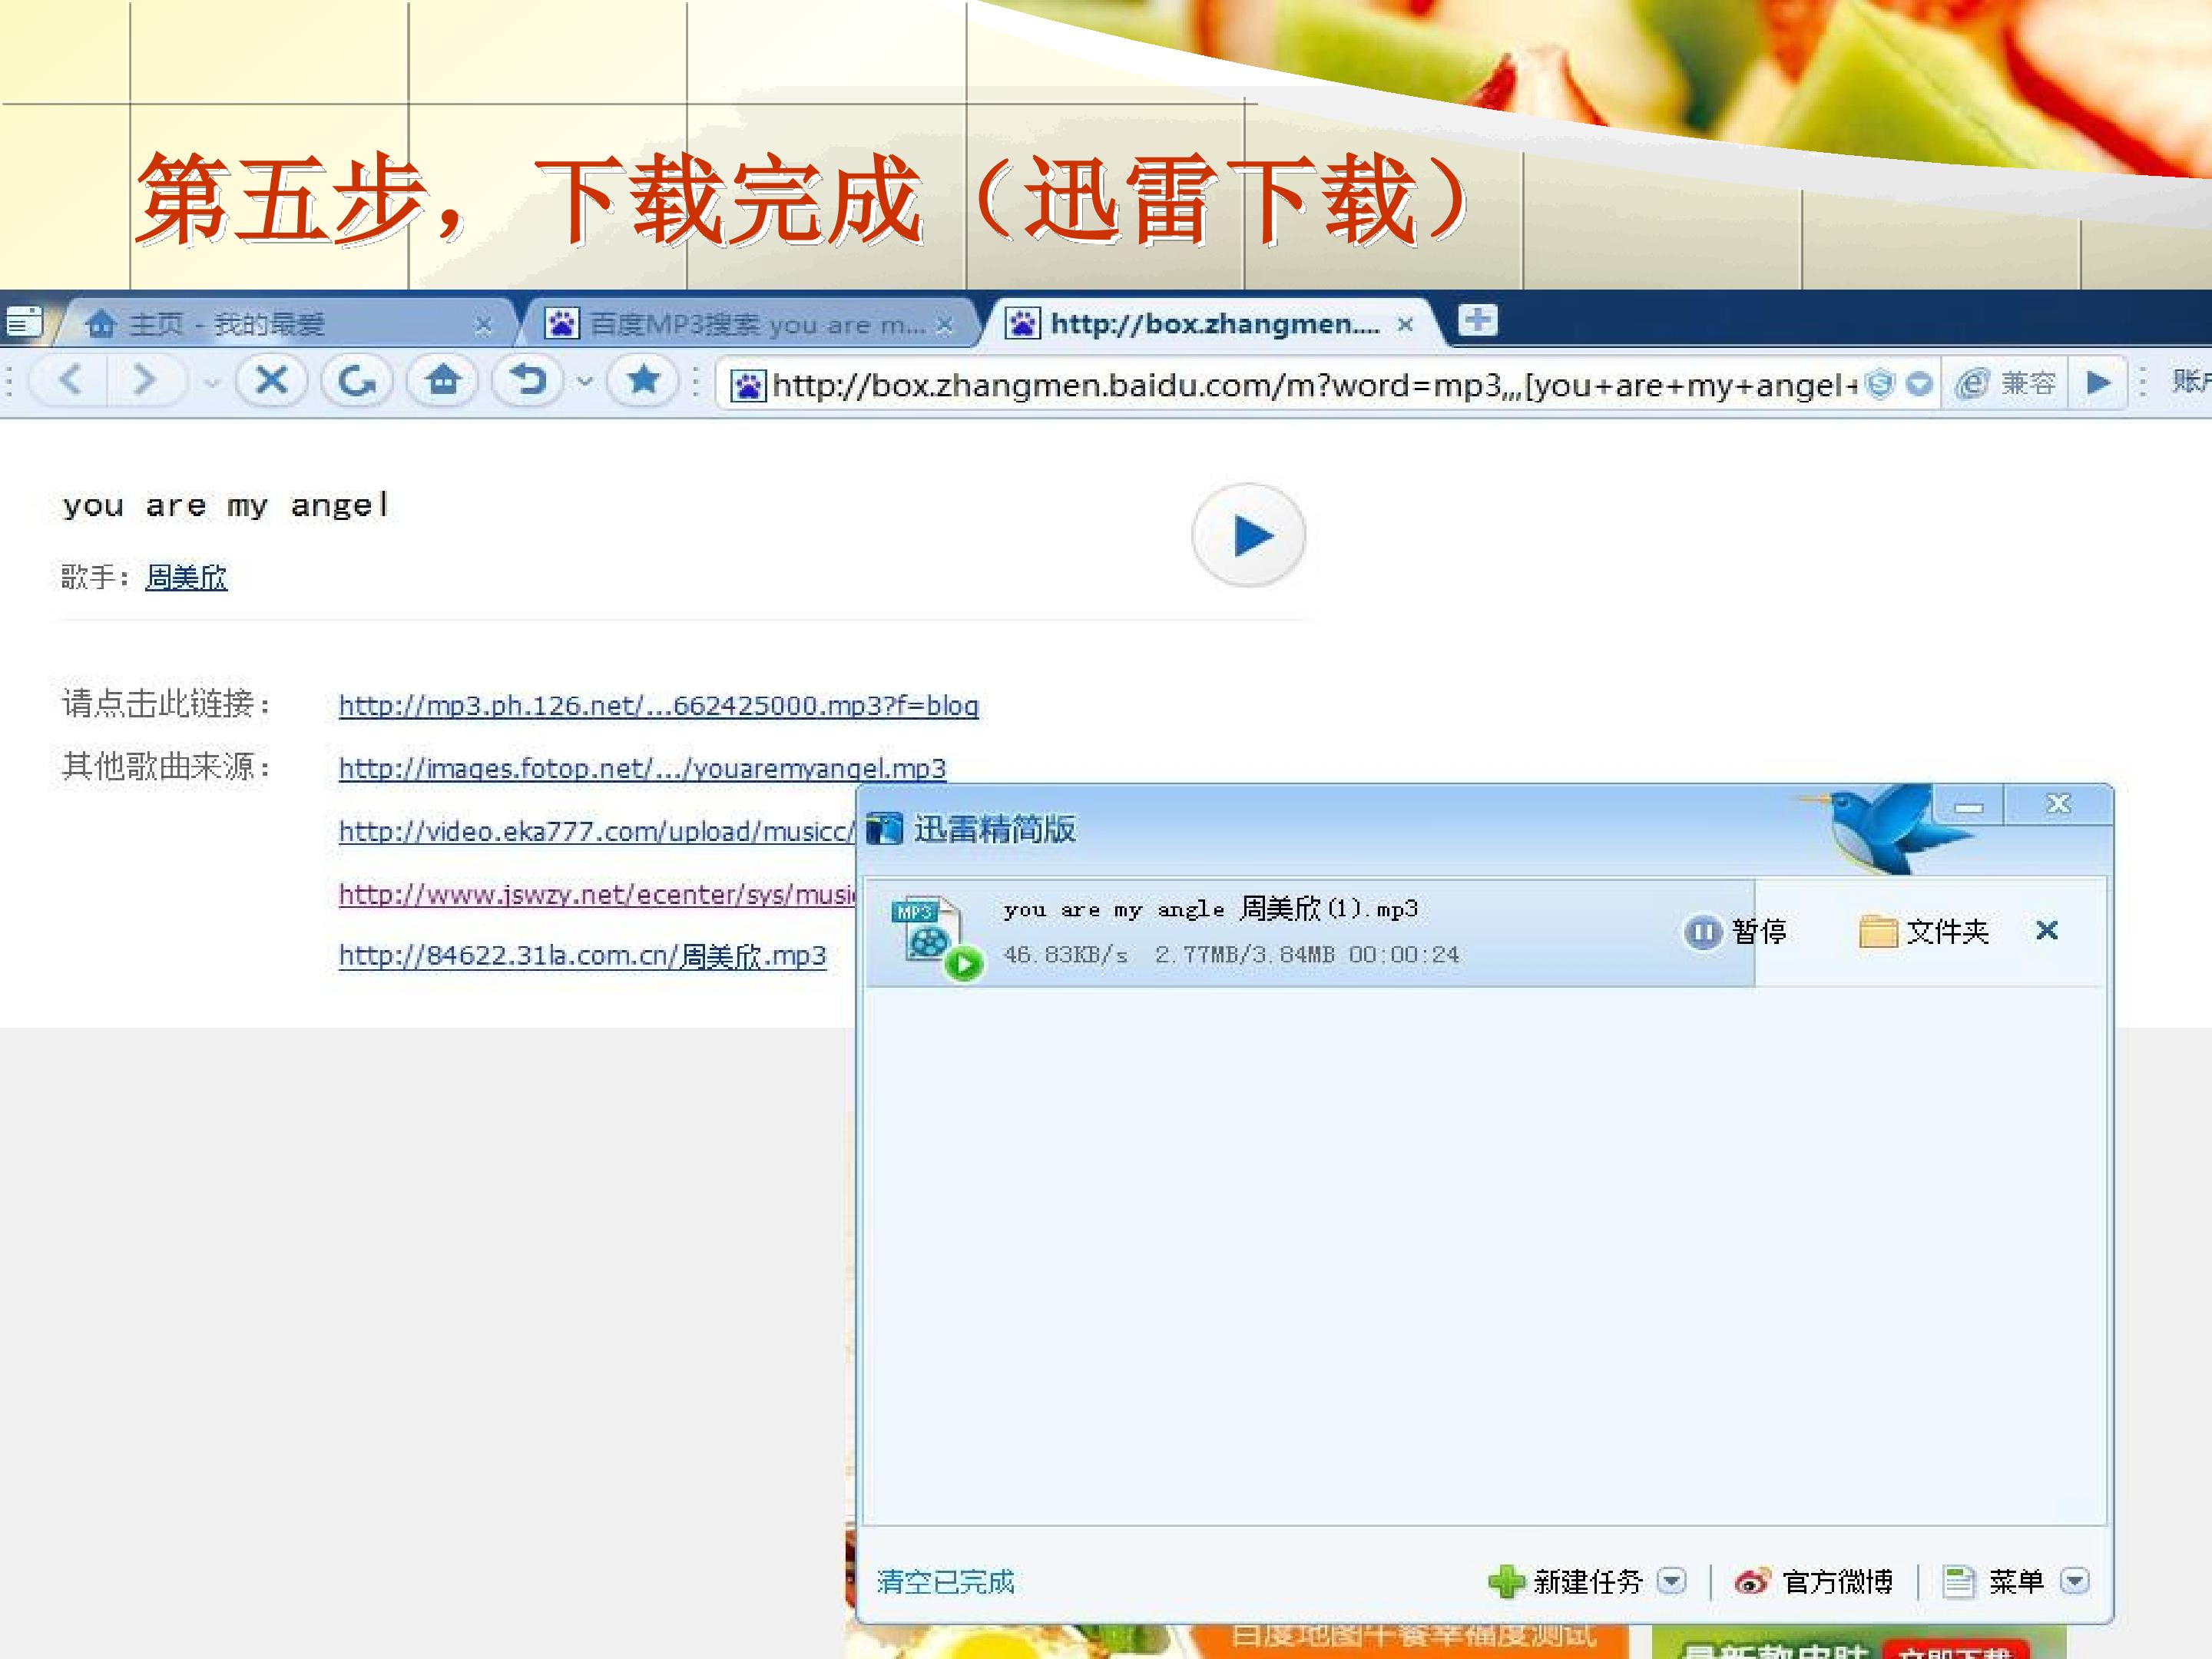Click the Favorites star button
The height and width of the screenshot is (1659, 2212).
pyautogui.click(x=644, y=381)
